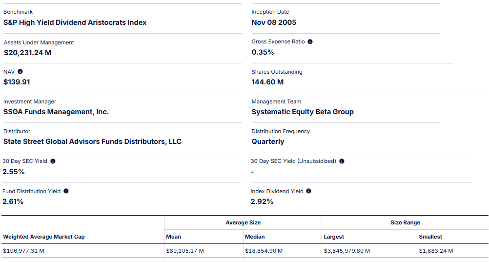Click the Systematic Equity Beta Group name
Image resolution: width=489 pixels, height=262 pixels.
303,112
